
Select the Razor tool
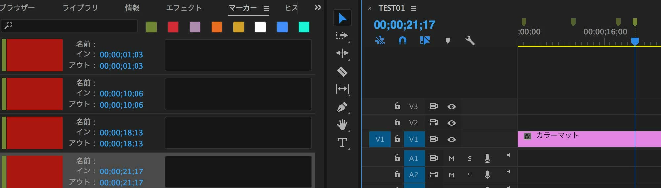342,71
